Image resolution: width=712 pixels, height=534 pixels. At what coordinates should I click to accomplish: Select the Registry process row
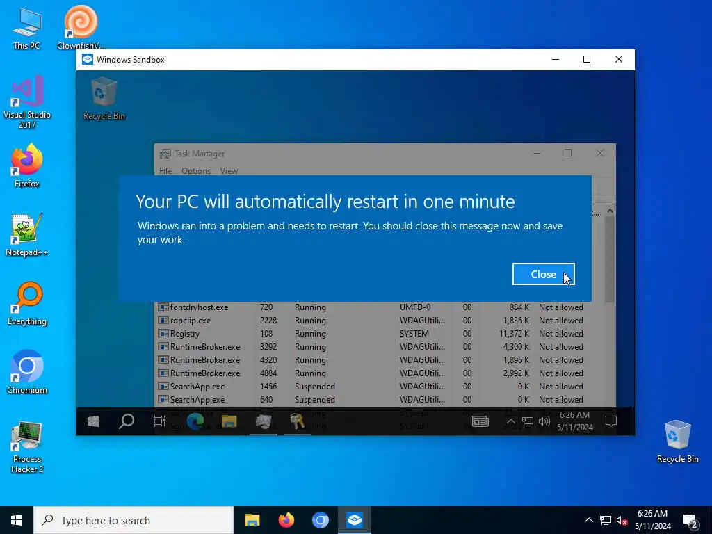(380, 334)
